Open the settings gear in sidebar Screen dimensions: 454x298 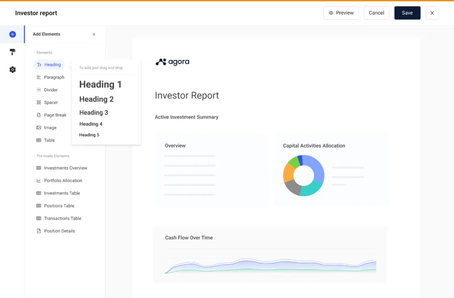click(12, 70)
